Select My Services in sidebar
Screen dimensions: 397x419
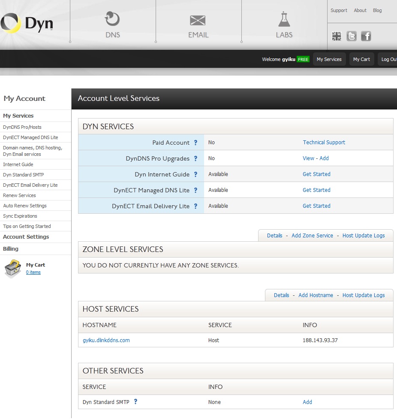point(18,116)
